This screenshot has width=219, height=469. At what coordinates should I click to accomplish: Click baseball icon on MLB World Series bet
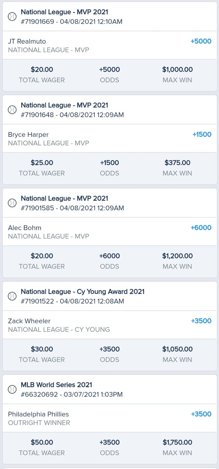coord(12,389)
